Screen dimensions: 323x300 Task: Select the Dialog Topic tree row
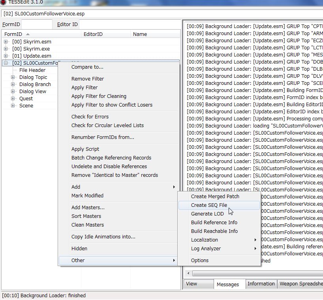(x=33, y=77)
